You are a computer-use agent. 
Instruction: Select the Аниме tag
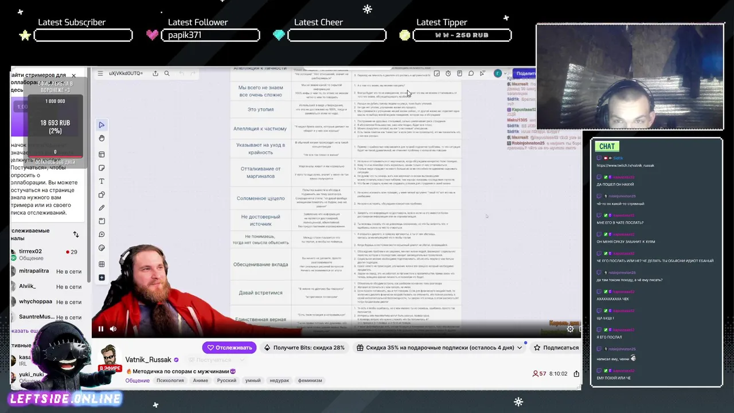point(201,380)
